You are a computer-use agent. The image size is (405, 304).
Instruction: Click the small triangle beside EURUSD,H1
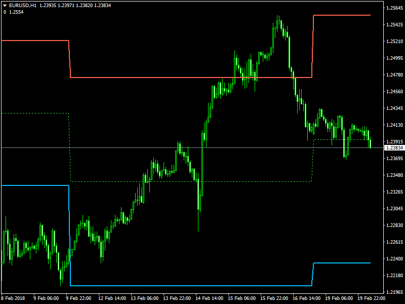tap(5, 5)
